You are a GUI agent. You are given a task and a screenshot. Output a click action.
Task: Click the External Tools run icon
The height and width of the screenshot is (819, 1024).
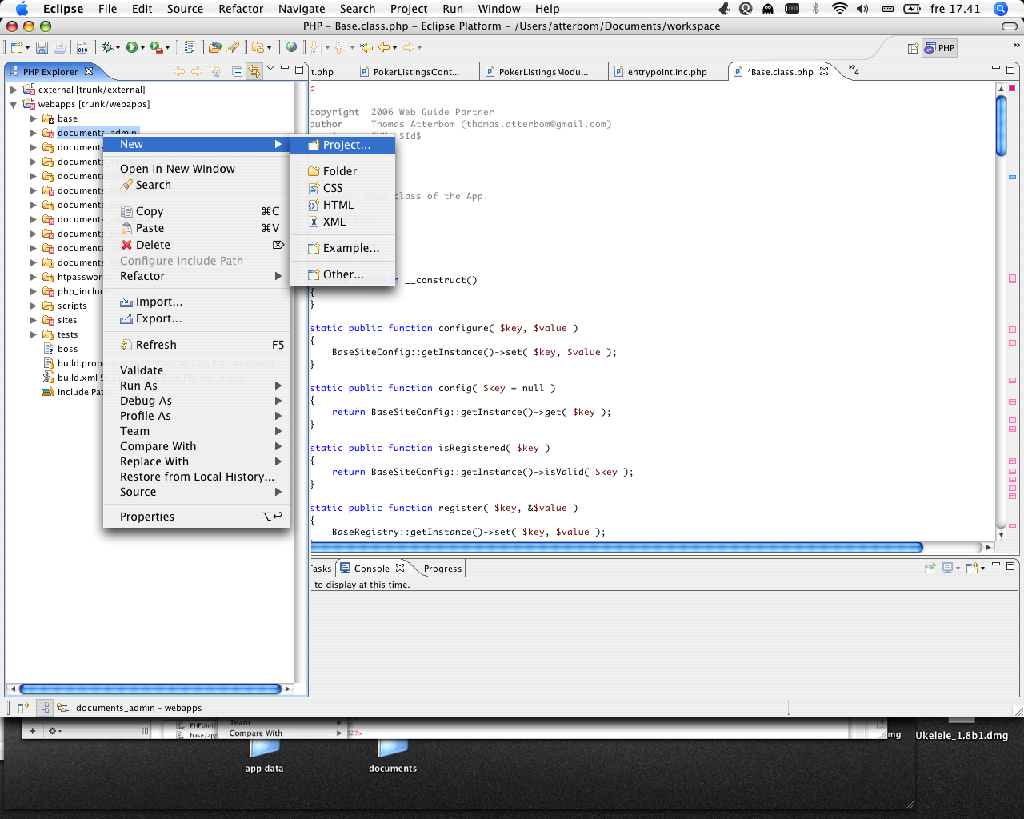tap(157, 48)
